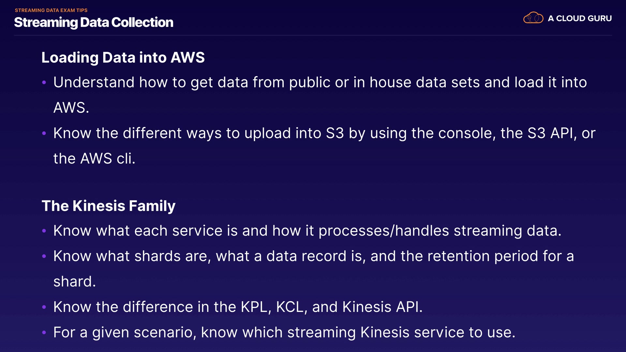
Task: Select the 'The Kinesis Family' heading
Action: pyautogui.click(x=108, y=206)
